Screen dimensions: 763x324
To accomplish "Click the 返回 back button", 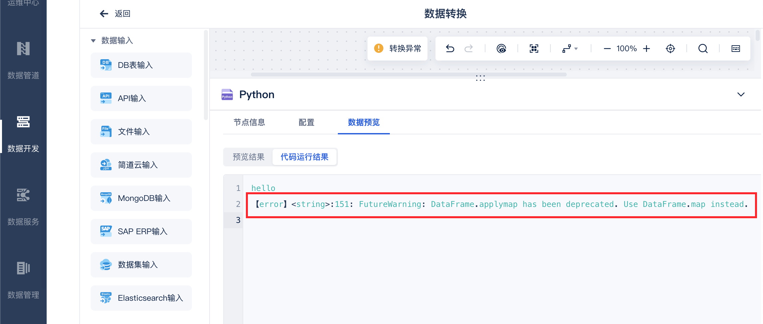I will [115, 14].
